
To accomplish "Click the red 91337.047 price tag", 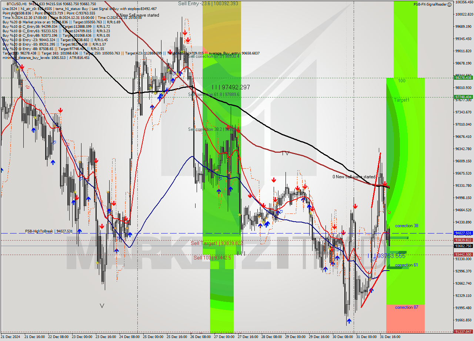I will pyautogui.click(x=463, y=332).
